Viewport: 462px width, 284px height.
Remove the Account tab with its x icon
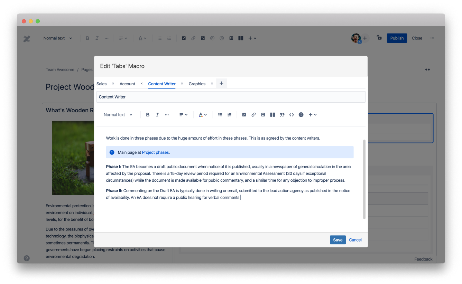[x=141, y=83]
